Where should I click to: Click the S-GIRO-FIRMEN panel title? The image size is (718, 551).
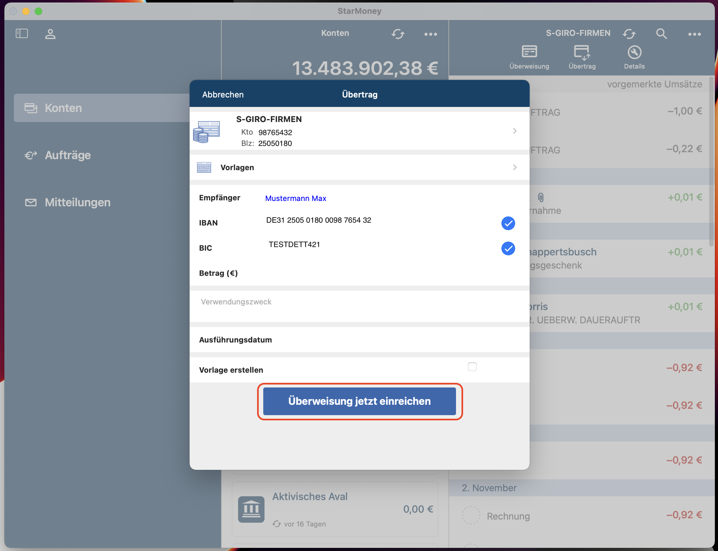[578, 33]
